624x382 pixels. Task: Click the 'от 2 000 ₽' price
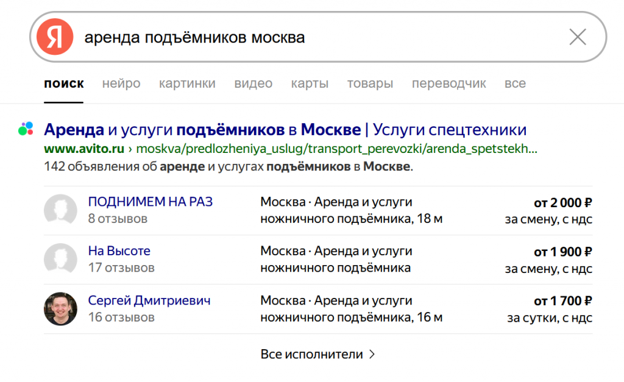pos(562,202)
